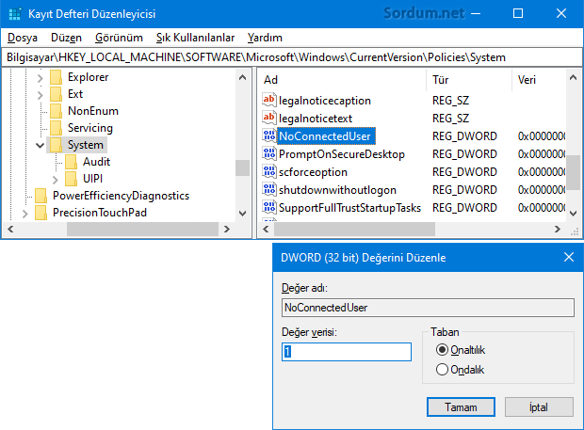The image size is (584, 430).
Task: Click the Audit folder icon
Action: coord(71,162)
